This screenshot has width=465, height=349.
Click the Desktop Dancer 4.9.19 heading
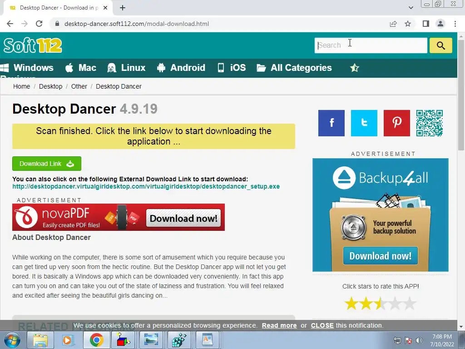85,109
